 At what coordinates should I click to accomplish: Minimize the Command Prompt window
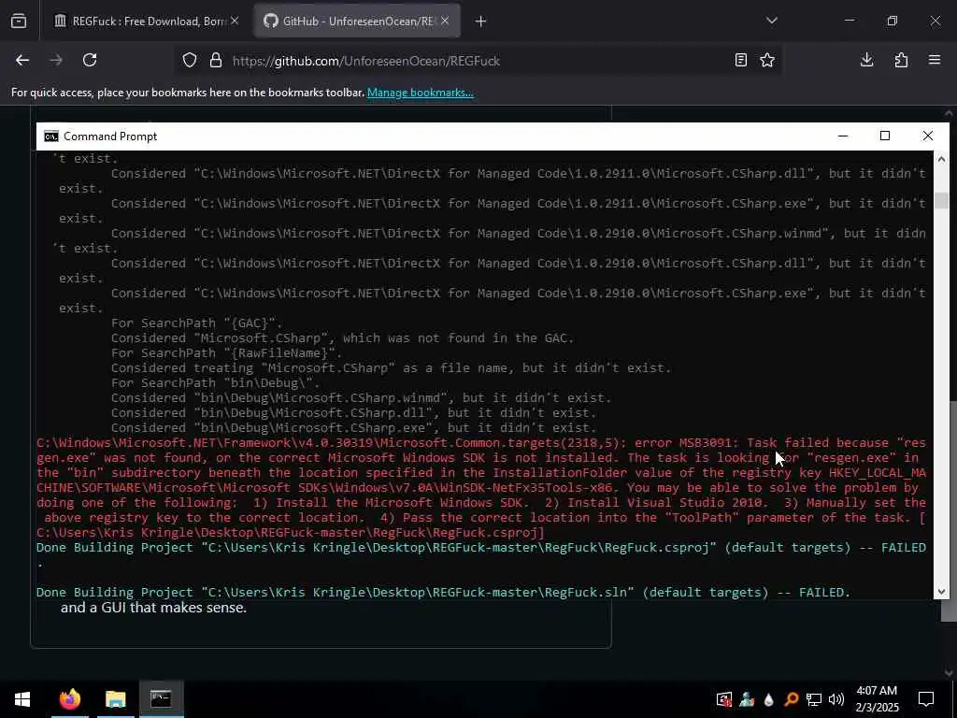point(843,136)
